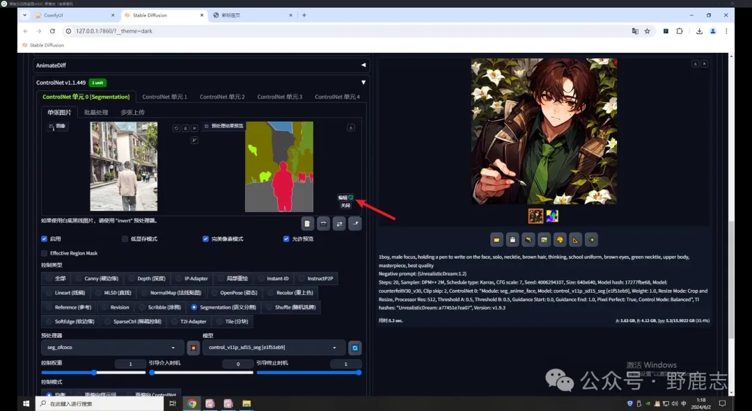Open Chrome from the Windows taskbar
This screenshot has width=752, height=411.
pos(192,403)
